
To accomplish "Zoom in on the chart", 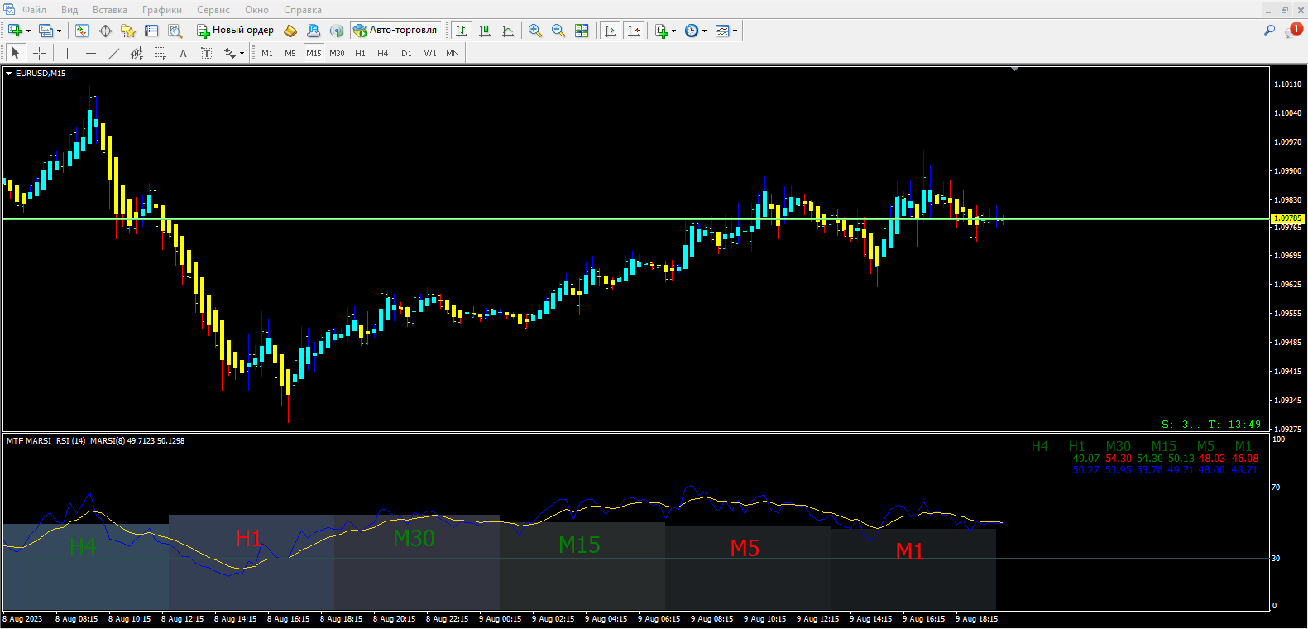I will (x=535, y=31).
